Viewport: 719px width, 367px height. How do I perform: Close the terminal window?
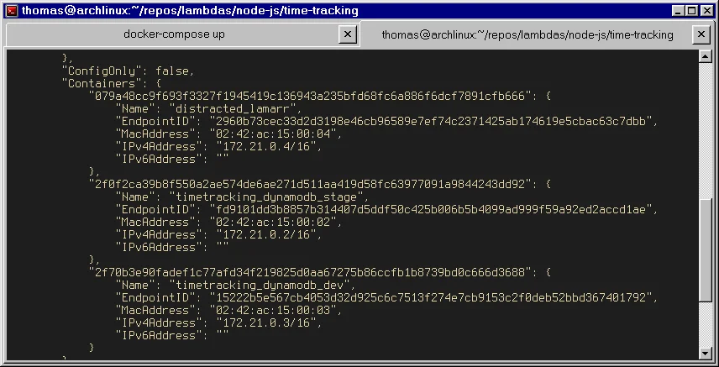(x=707, y=11)
